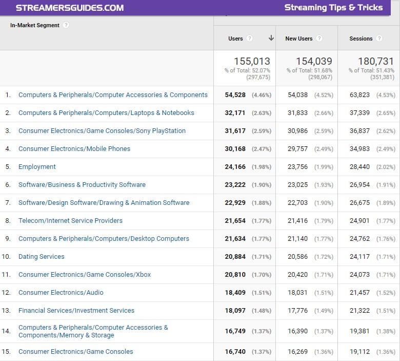Select Users value 16,740 in row 15
This screenshot has width=400, height=361.
click(x=235, y=352)
